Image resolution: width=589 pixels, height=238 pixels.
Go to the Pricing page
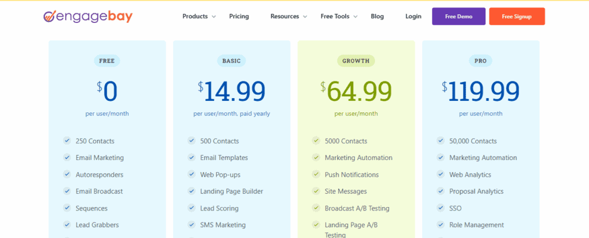coord(239,16)
